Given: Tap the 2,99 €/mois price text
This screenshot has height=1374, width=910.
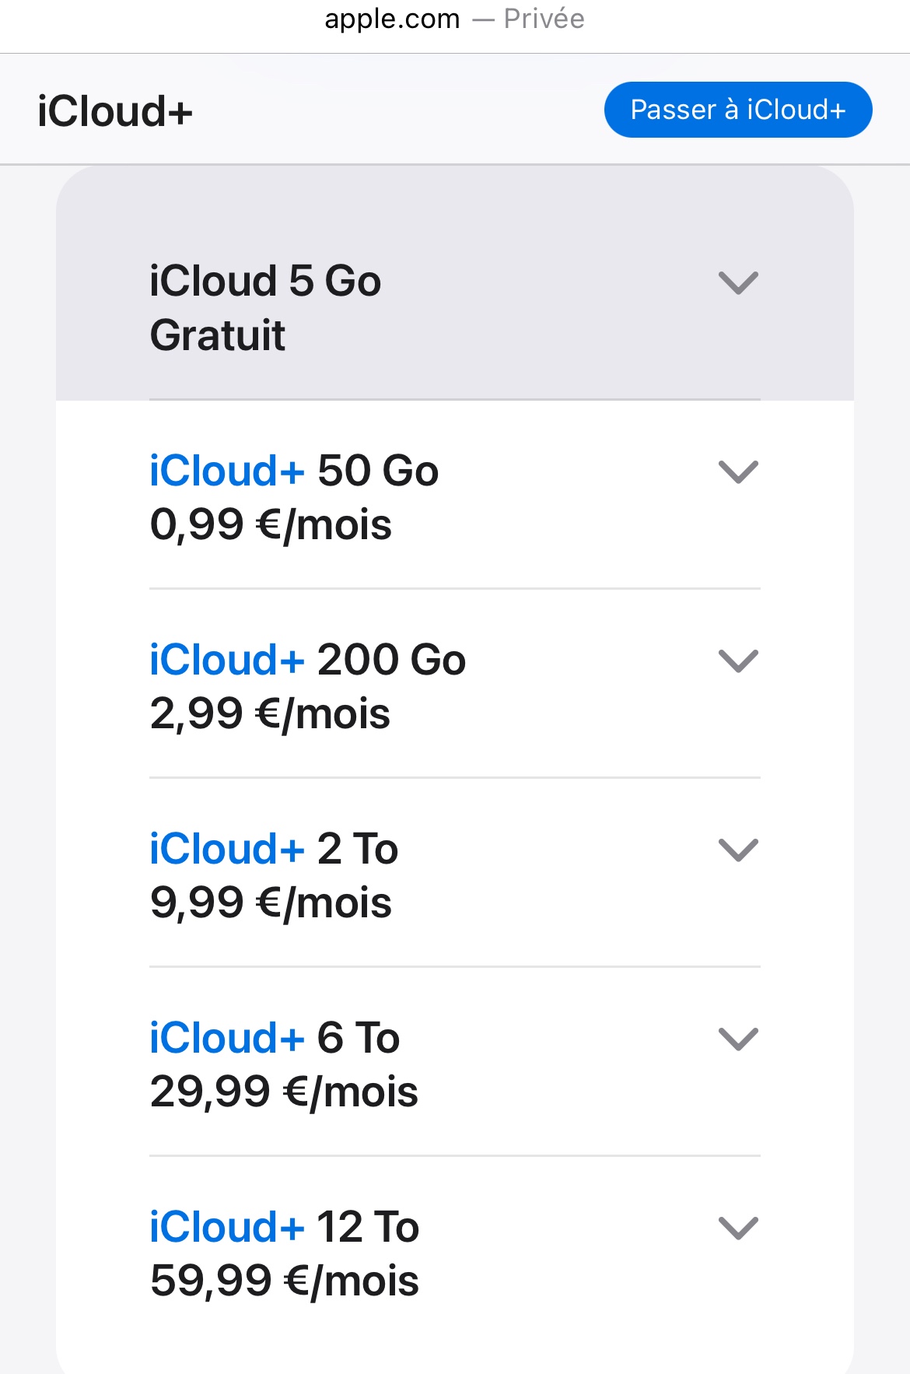Looking at the screenshot, I should pos(270,714).
